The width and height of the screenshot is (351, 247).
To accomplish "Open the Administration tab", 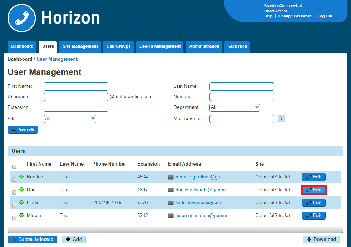I will click(204, 46).
